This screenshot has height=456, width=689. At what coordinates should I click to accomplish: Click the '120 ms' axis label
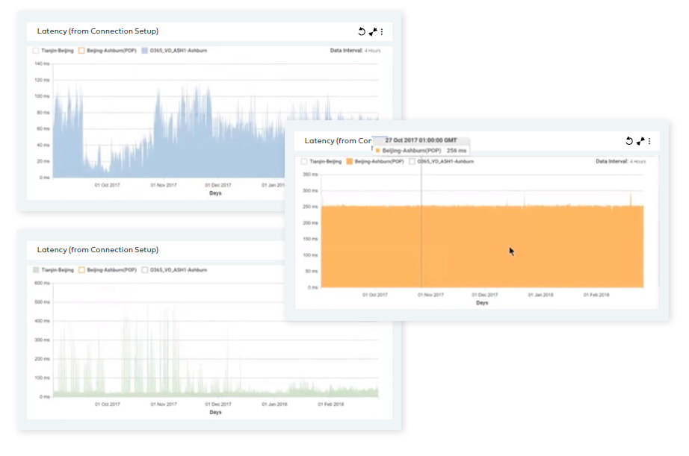click(x=42, y=80)
